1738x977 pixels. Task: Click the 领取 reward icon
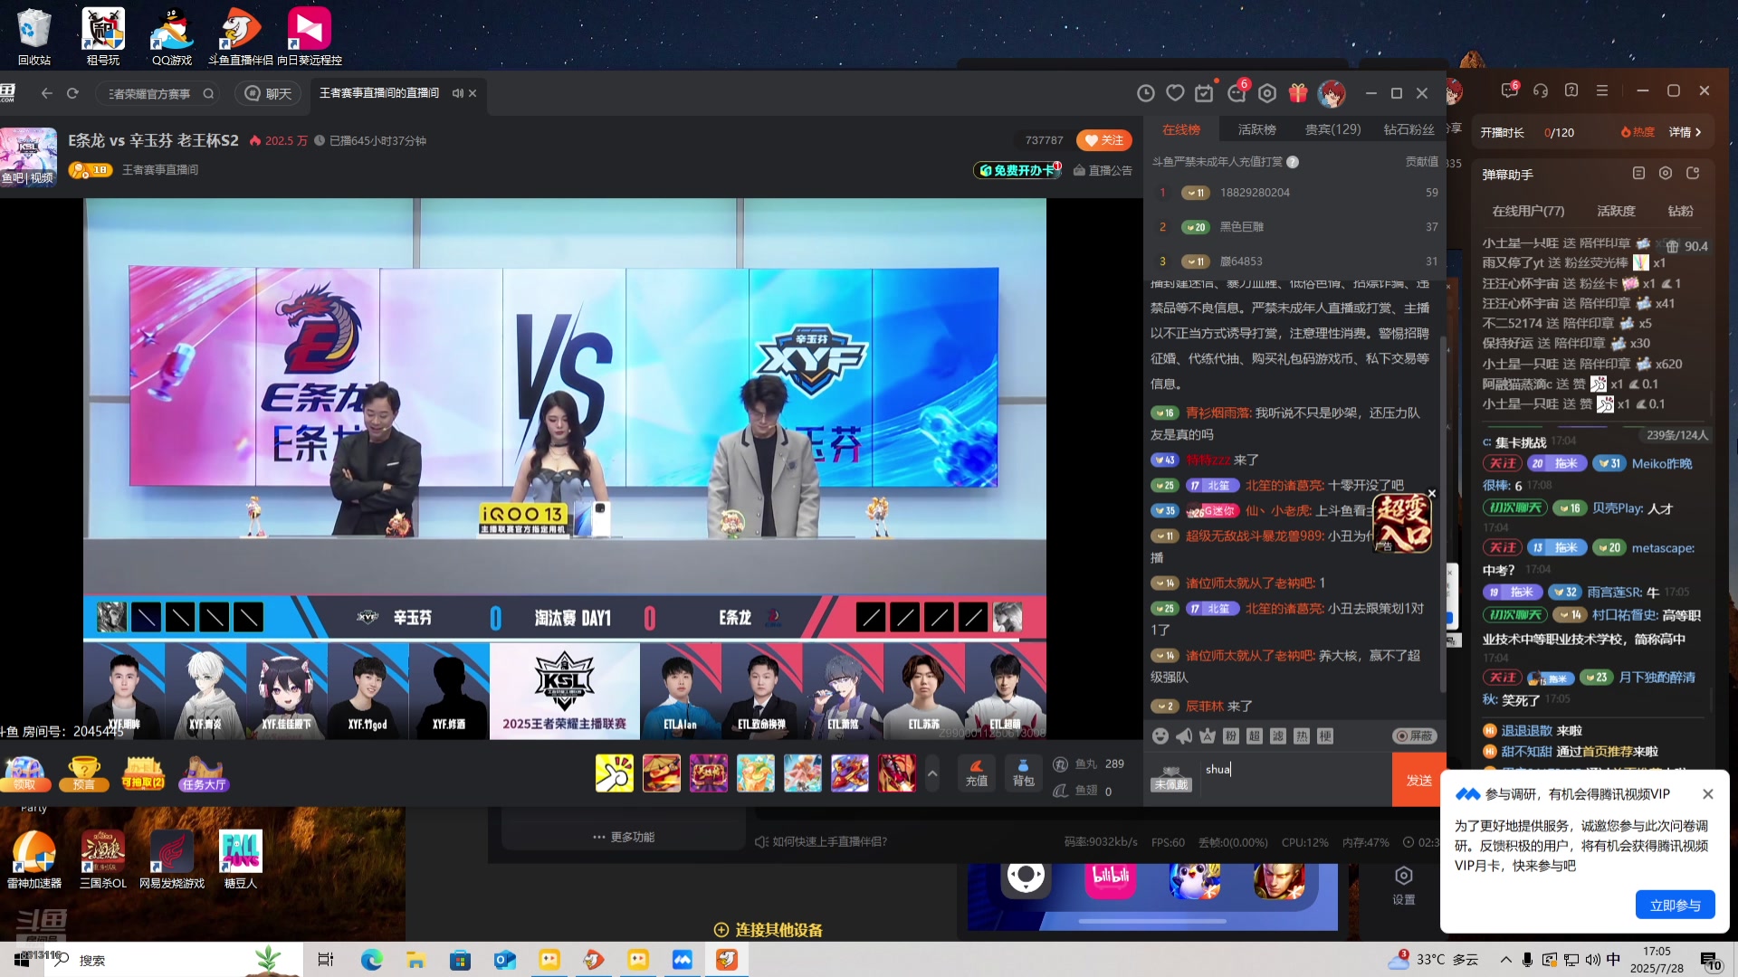(x=24, y=773)
